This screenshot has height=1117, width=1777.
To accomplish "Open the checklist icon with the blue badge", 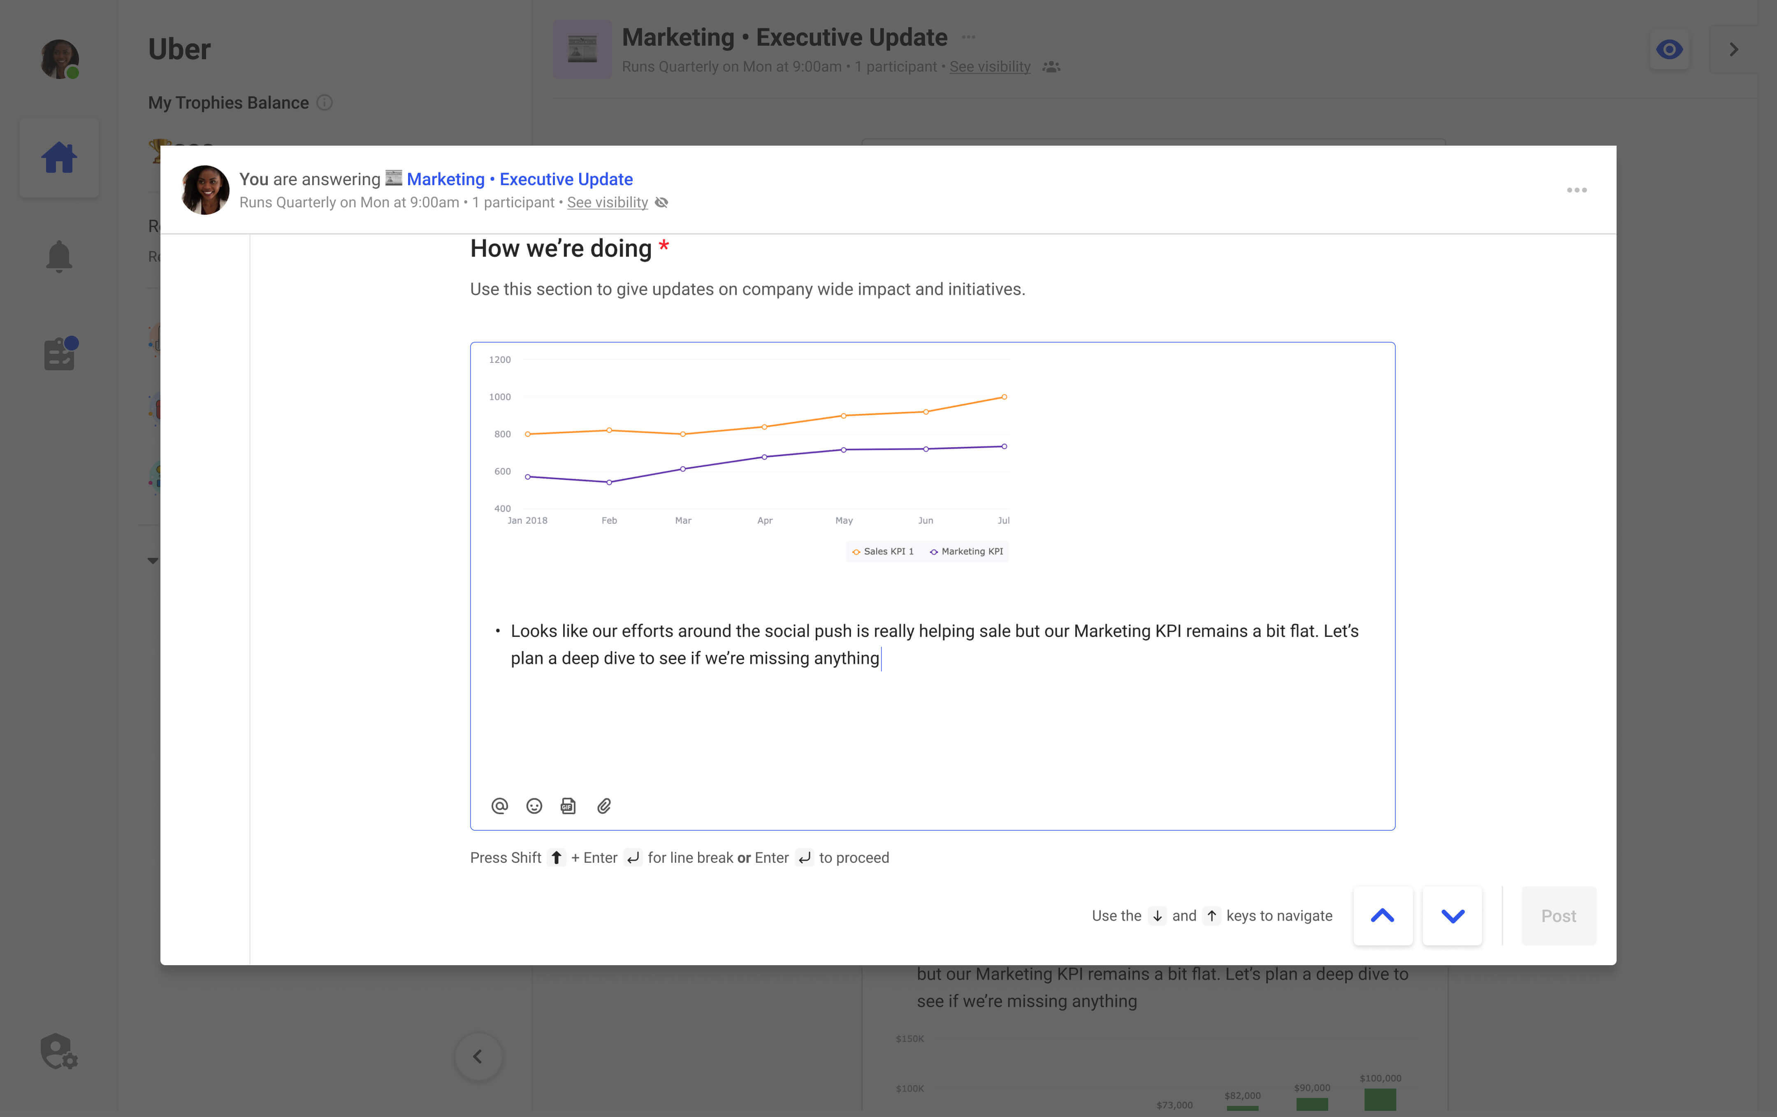I will point(59,354).
